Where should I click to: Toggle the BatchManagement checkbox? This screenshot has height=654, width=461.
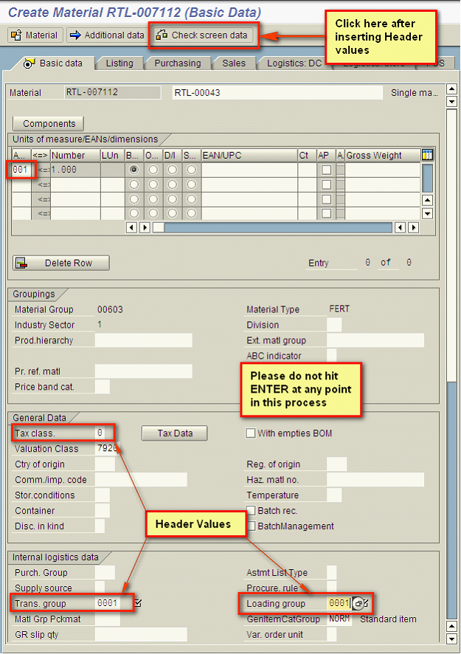[x=251, y=526]
